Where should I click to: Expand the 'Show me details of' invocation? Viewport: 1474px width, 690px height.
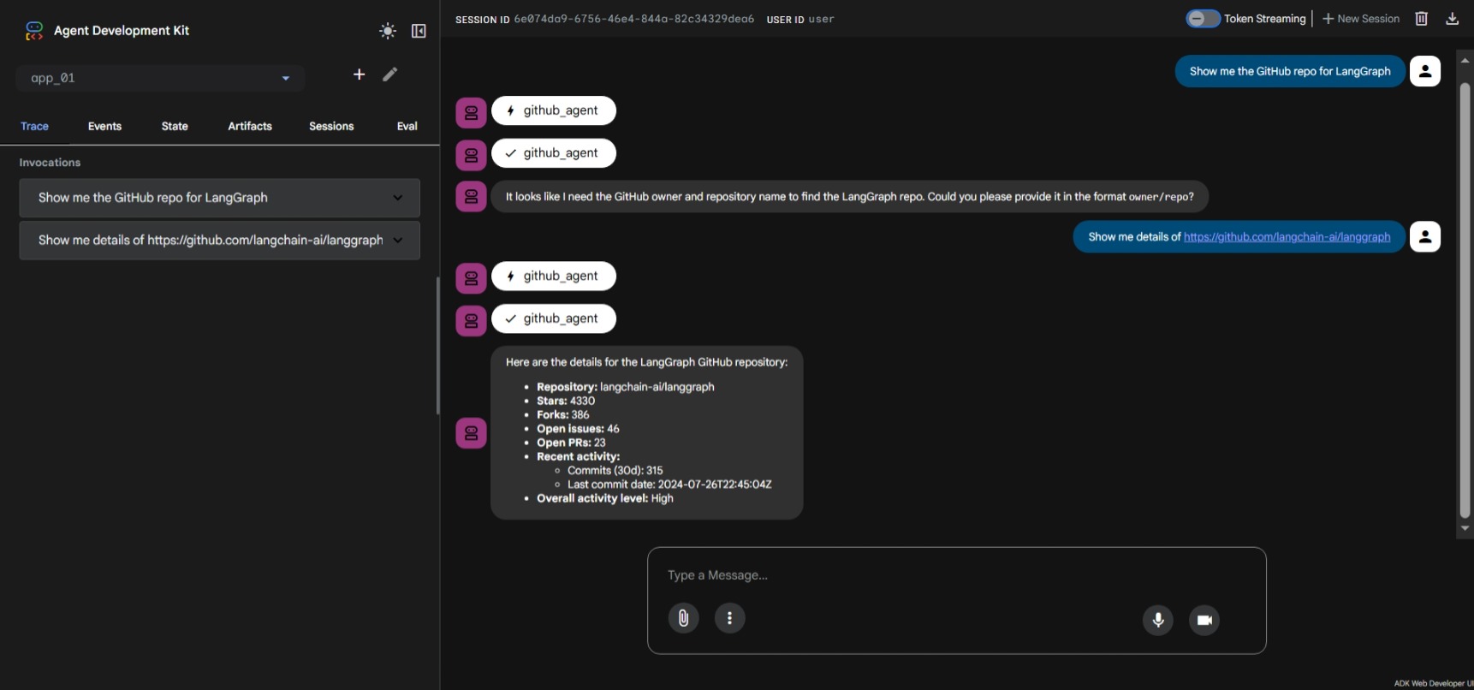click(x=219, y=241)
